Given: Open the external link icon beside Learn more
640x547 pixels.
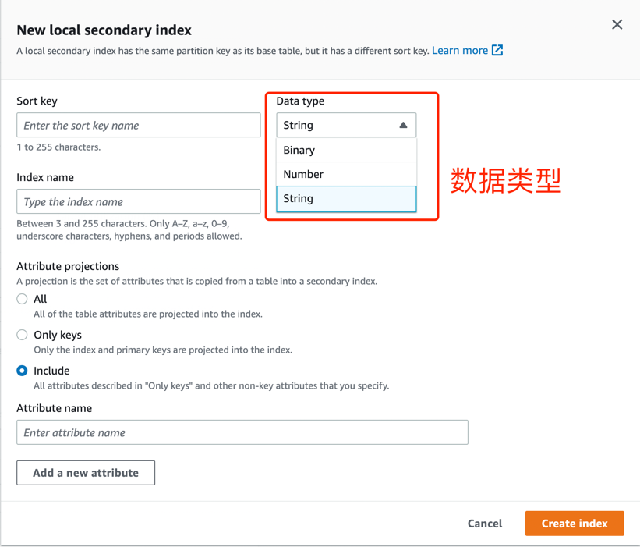Looking at the screenshot, I should tap(497, 50).
